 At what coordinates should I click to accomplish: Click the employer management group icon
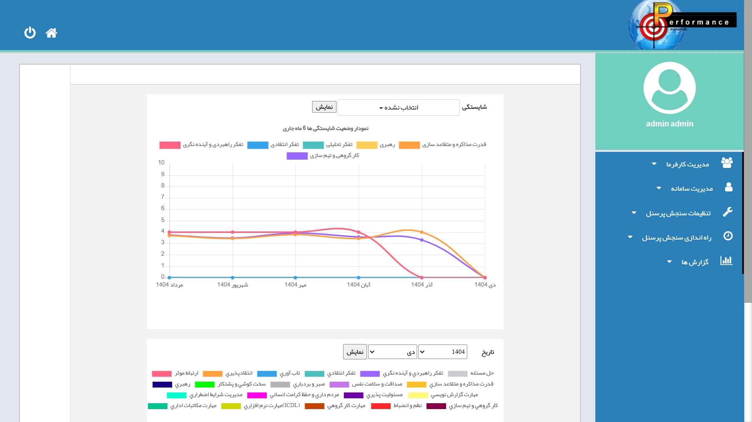727,163
